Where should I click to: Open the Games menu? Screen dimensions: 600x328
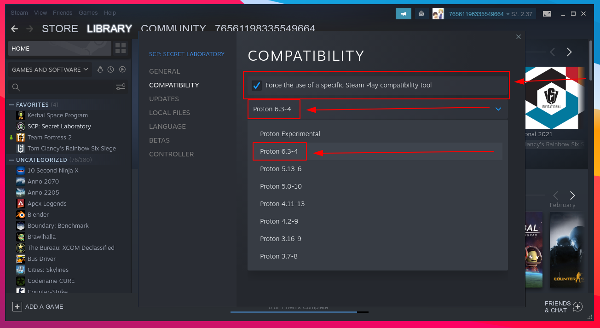pos(88,13)
